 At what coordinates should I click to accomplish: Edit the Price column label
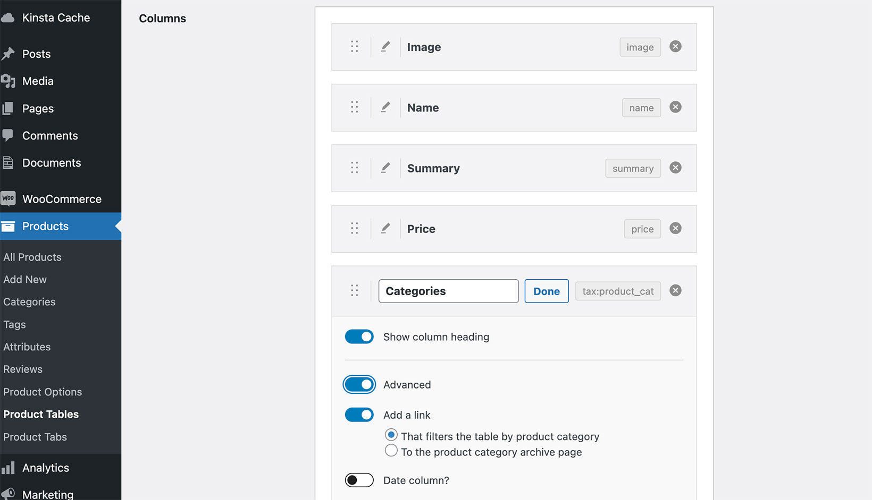[385, 228]
